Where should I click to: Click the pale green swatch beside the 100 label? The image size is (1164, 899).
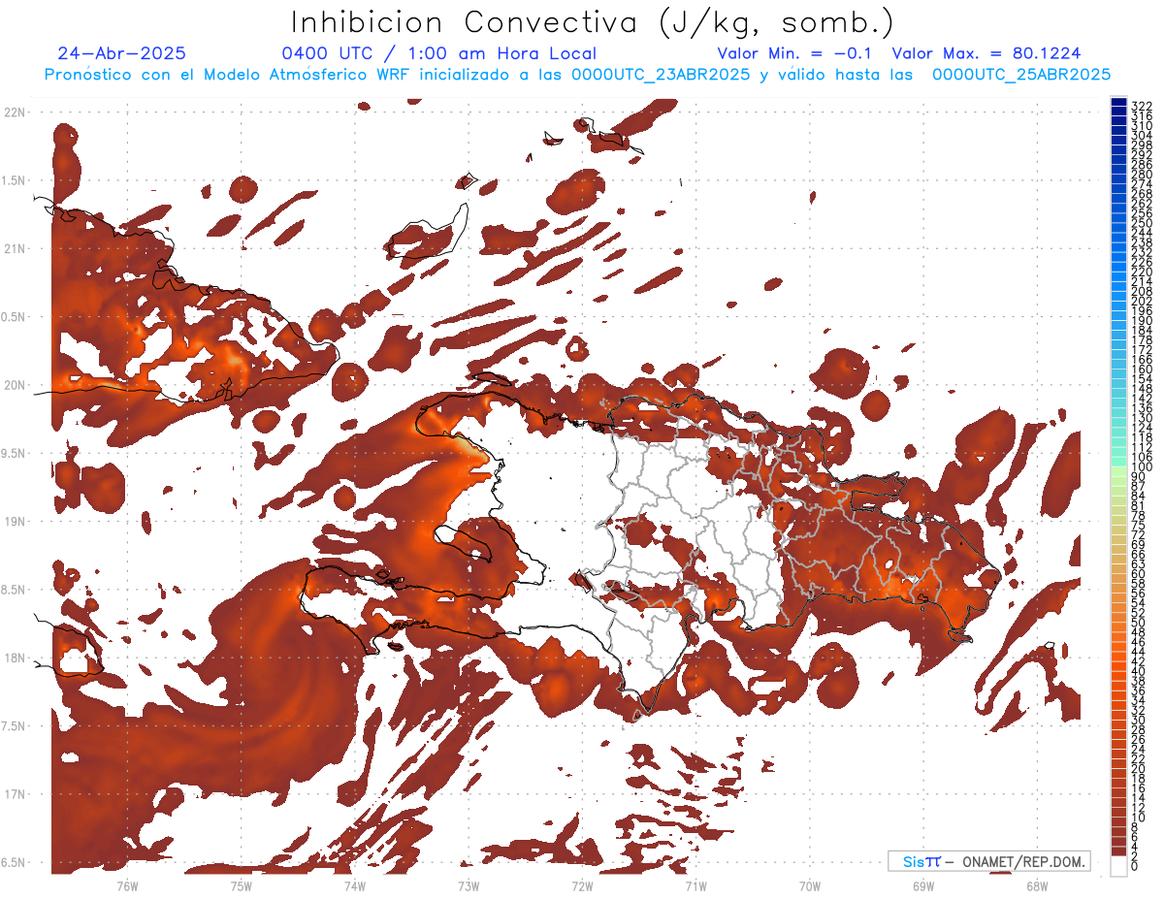click(1118, 469)
